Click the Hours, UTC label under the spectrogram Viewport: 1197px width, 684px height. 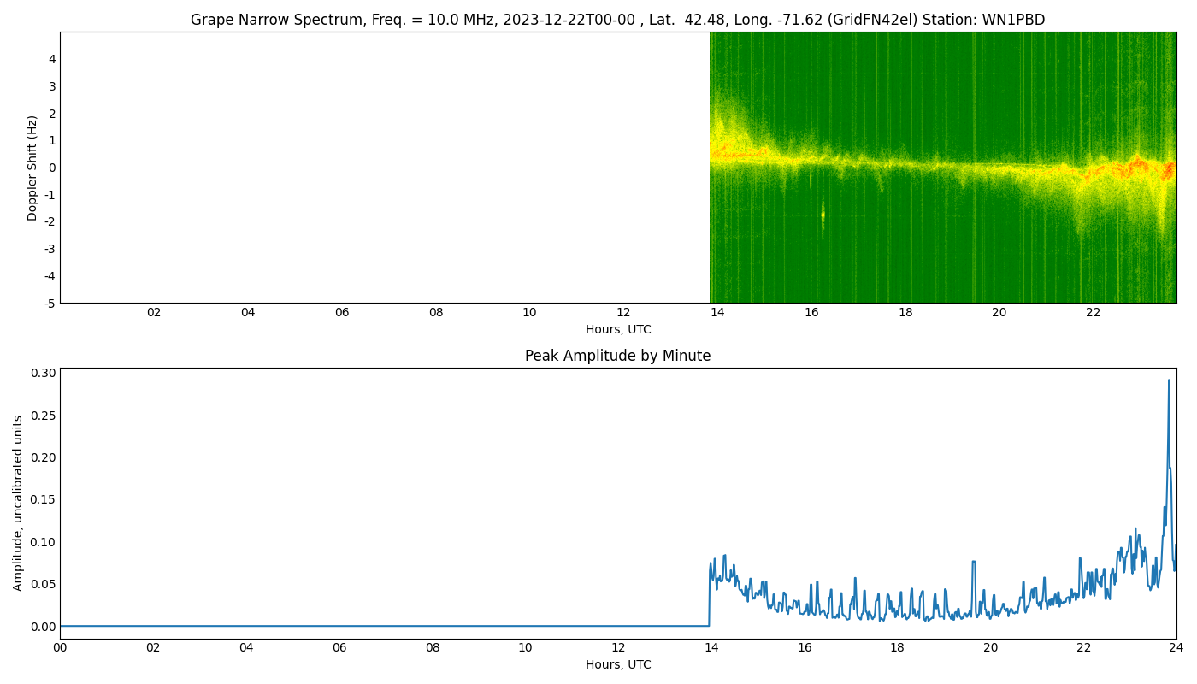click(620, 328)
